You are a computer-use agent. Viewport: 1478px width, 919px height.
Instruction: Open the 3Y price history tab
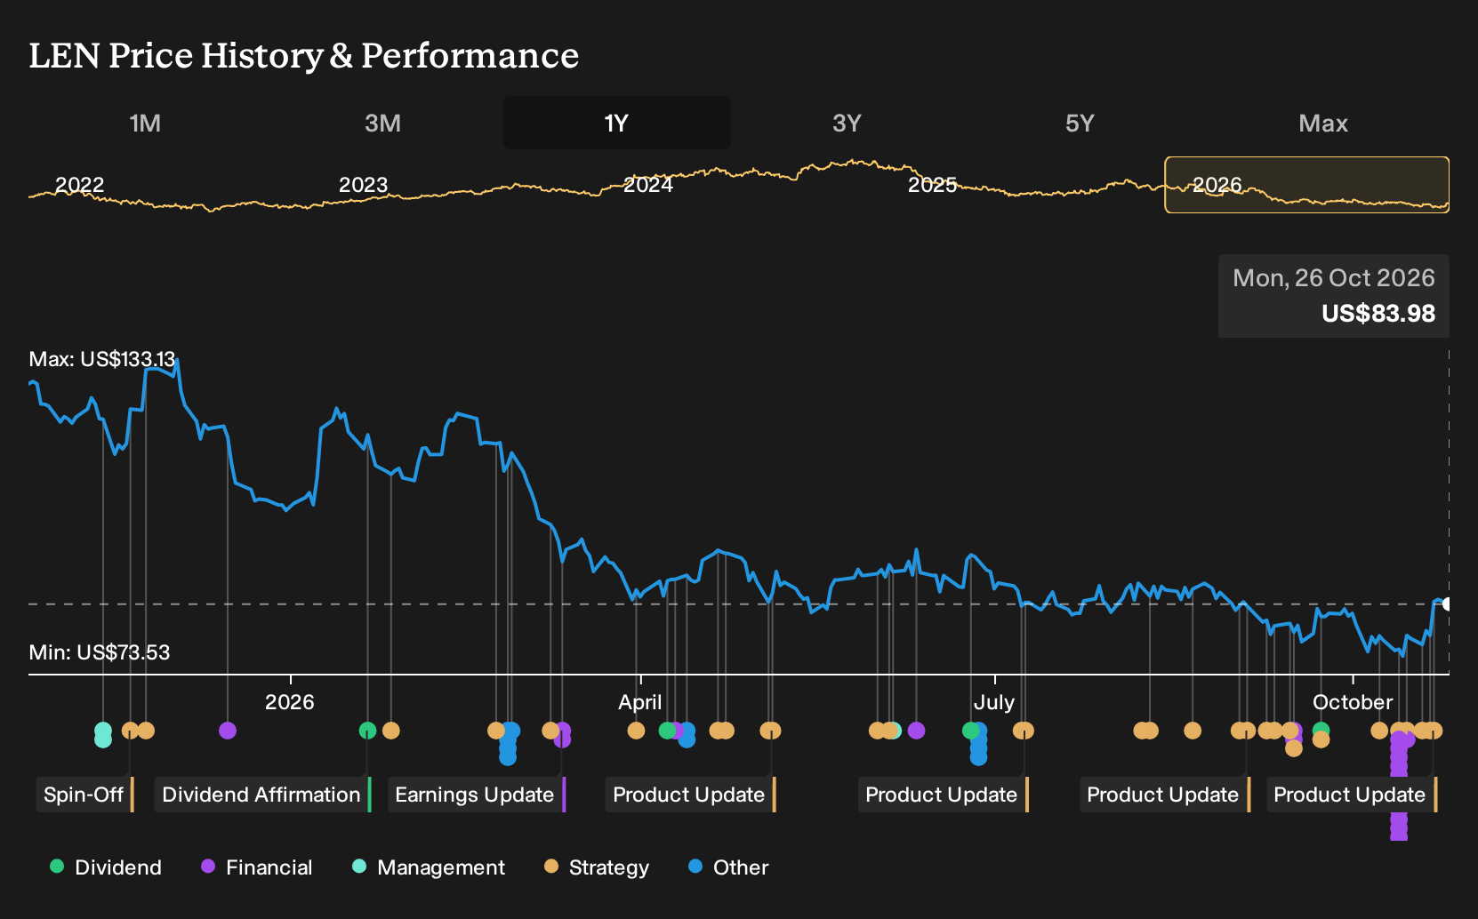[x=847, y=123]
